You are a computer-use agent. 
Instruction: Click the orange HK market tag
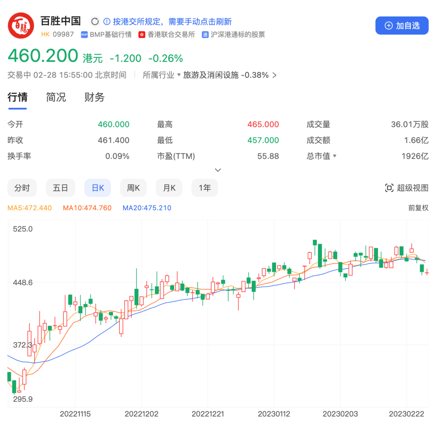(45, 34)
